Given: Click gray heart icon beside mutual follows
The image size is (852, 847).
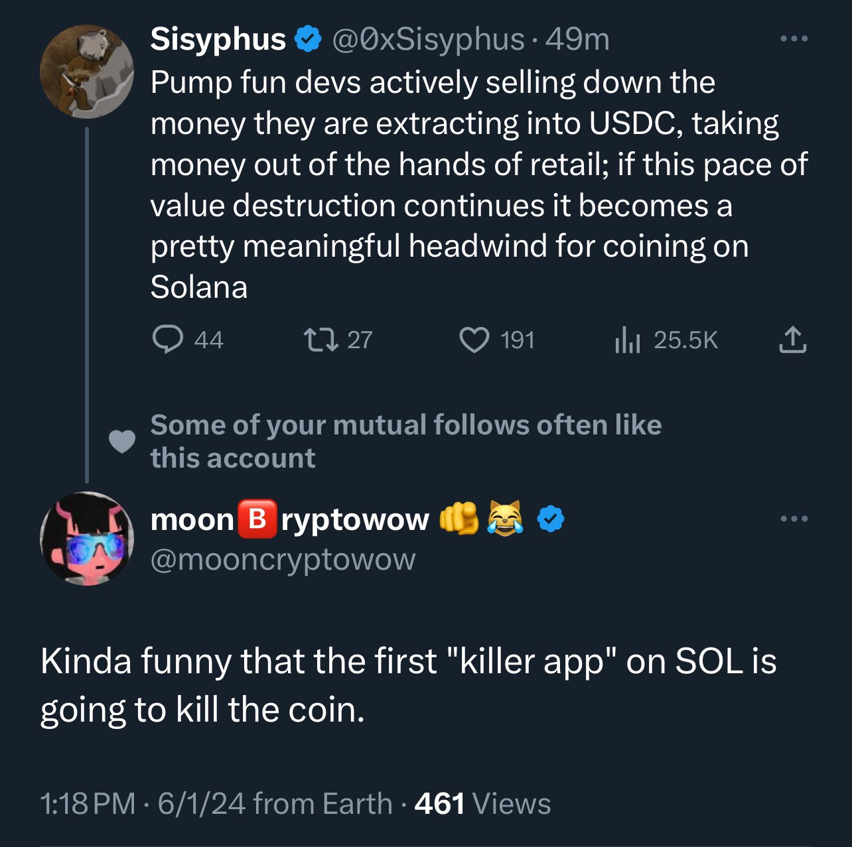Looking at the screenshot, I should (x=122, y=441).
